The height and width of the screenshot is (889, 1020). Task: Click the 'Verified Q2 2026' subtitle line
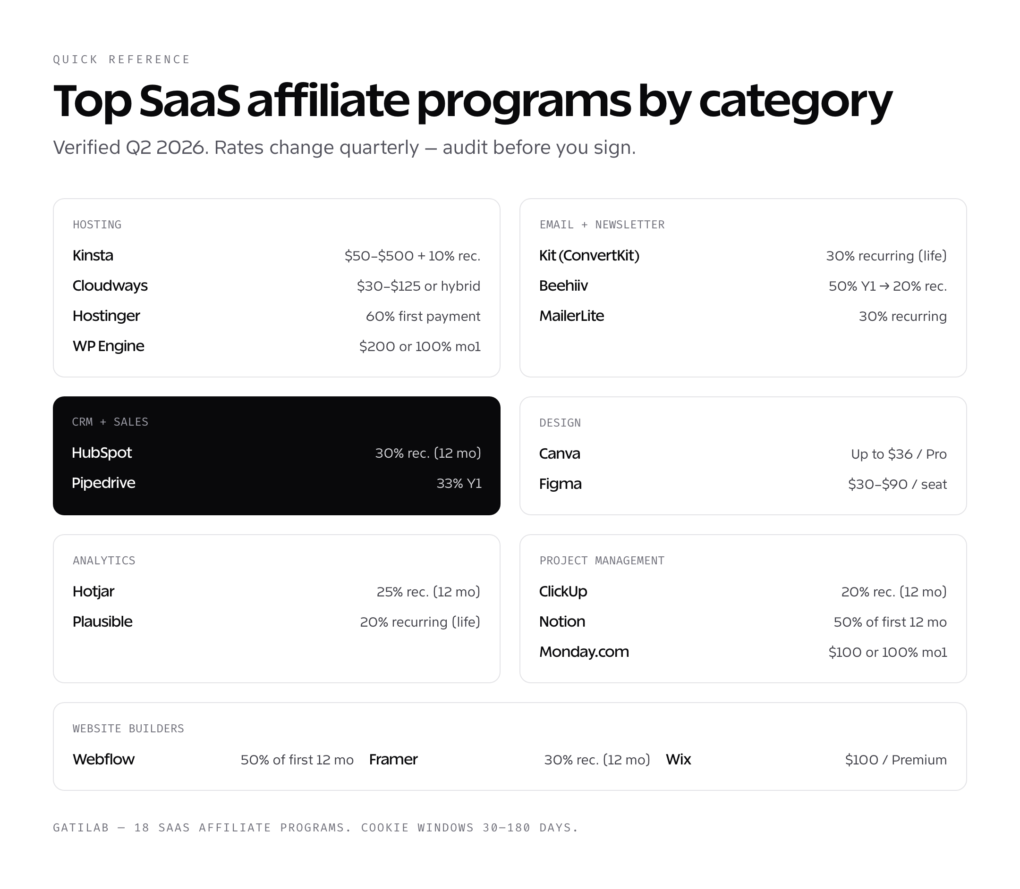[344, 148]
